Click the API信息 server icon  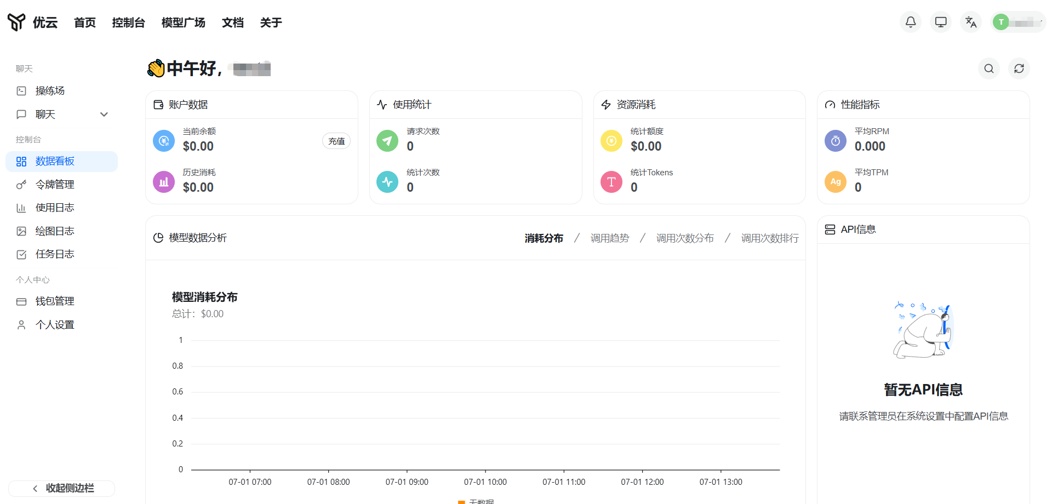[x=830, y=230]
